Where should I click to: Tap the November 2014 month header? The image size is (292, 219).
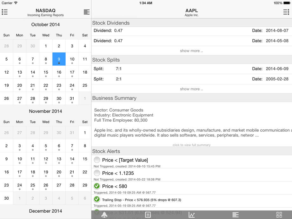(x=45, y=111)
